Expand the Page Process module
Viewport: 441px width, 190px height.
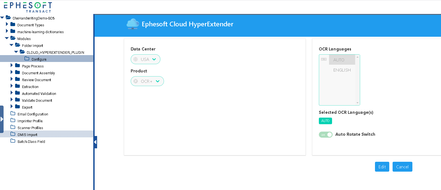point(12,66)
